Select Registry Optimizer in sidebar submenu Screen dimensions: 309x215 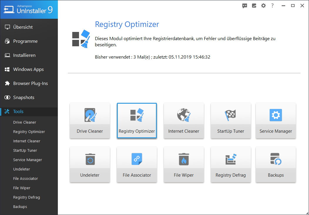click(x=29, y=132)
